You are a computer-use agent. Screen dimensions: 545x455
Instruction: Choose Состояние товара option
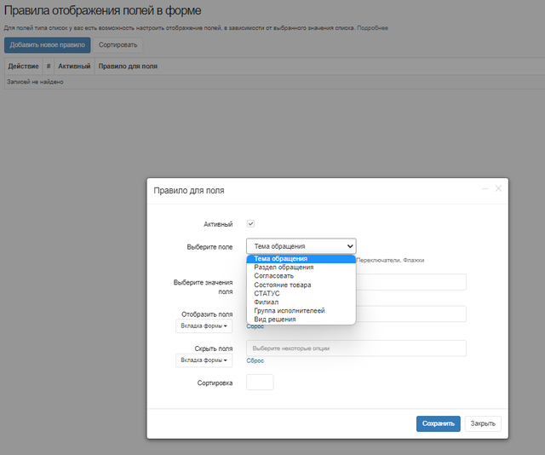[301, 285]
